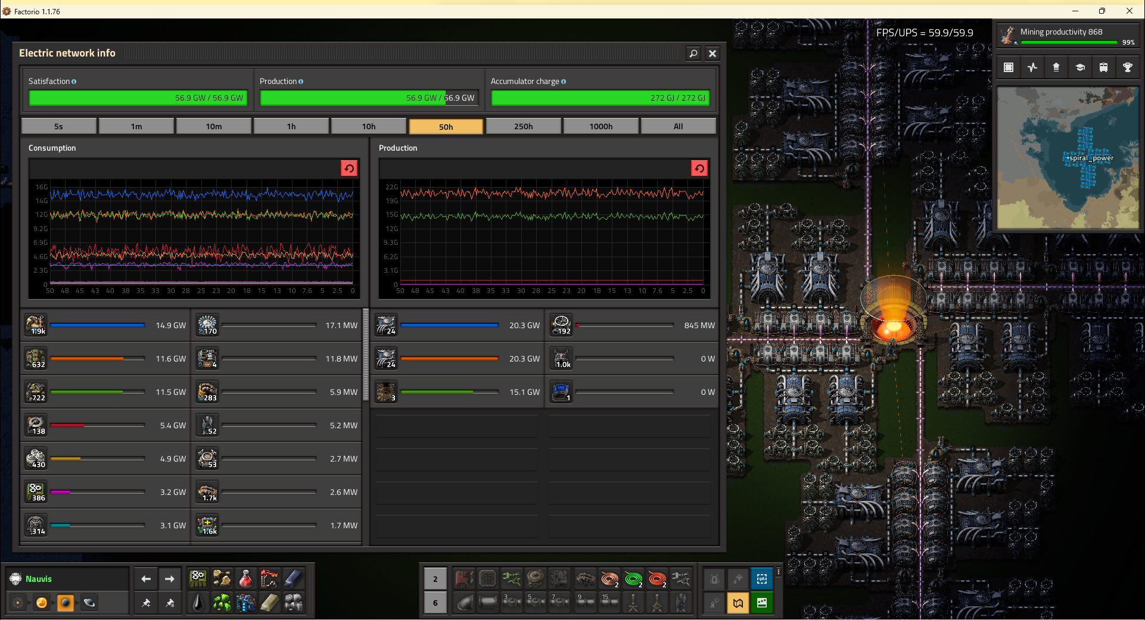Switch to quickbar row 2
1145x620 pixels.
pos(435,579)
